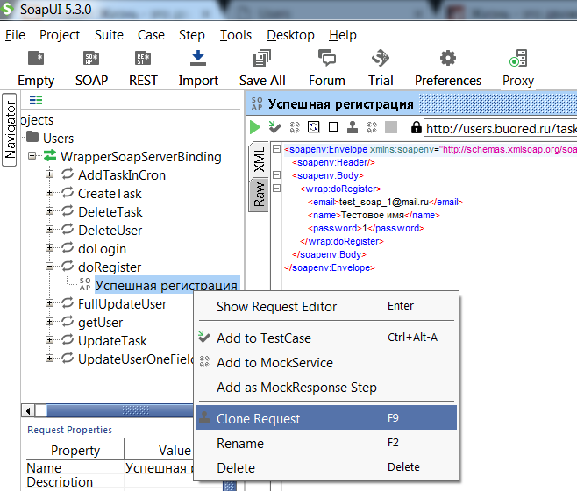Viewport: 577px width, 491px height.
Task: Expand the doLogin operation node
Action: pos(49,248)
